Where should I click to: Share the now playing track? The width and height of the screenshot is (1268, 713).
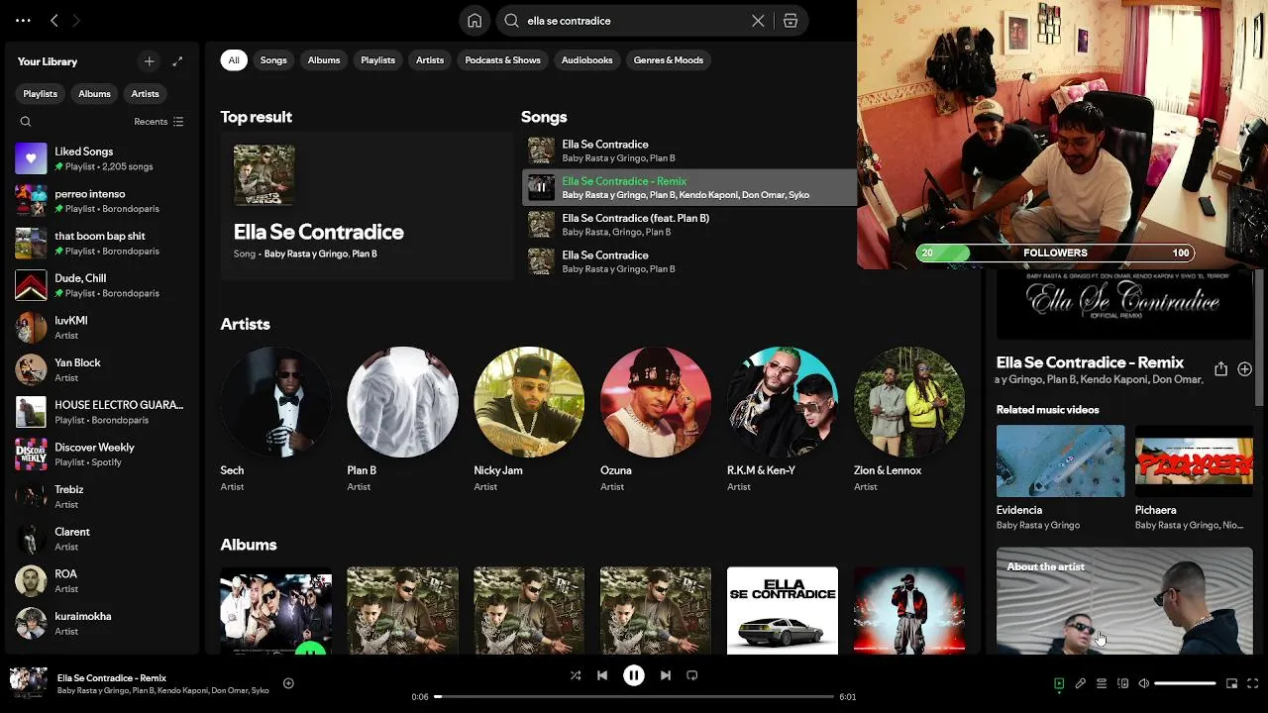coord(1220,368)
